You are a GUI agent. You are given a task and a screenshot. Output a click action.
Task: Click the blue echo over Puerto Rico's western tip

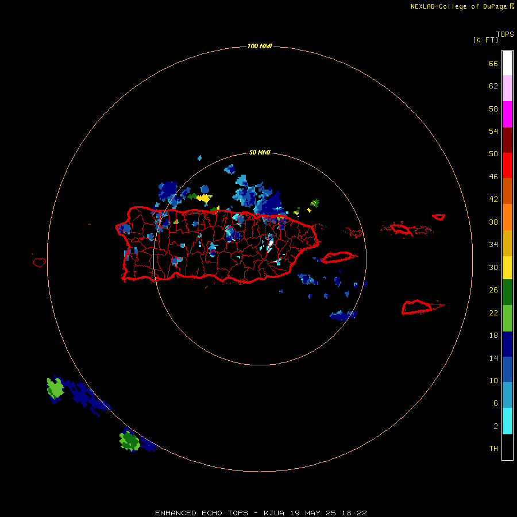coord(125,229)
